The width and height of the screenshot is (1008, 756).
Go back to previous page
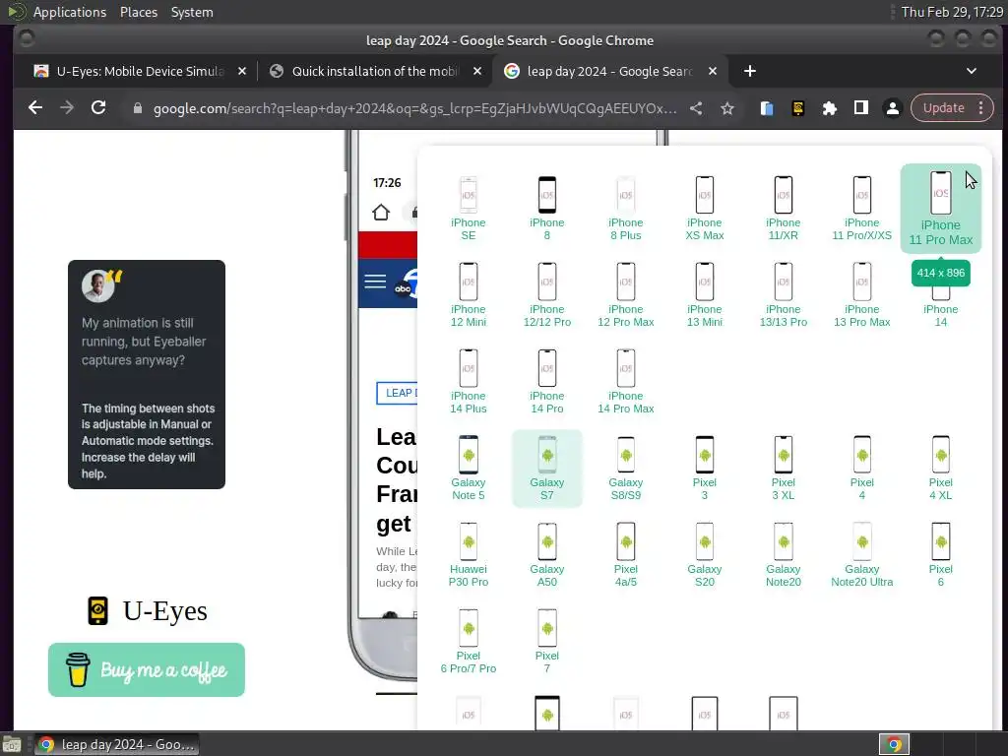pos(35,108)
